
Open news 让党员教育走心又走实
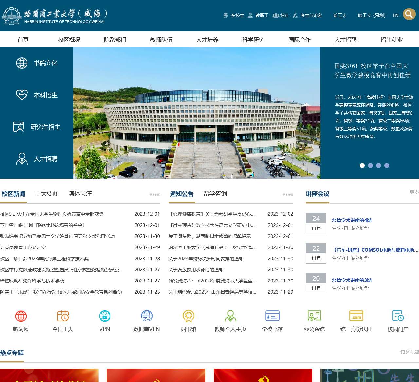[x=23, y=247]
